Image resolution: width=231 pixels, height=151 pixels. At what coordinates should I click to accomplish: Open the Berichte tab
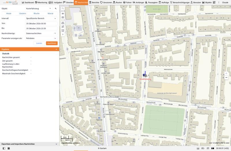[x=94, y=2]
